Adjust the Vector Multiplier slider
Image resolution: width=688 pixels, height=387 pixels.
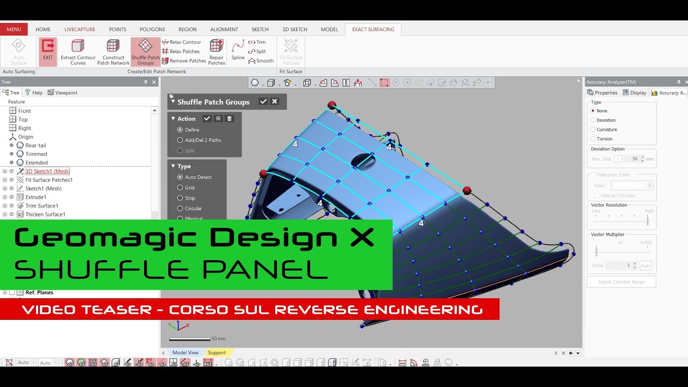click(596, 251)
